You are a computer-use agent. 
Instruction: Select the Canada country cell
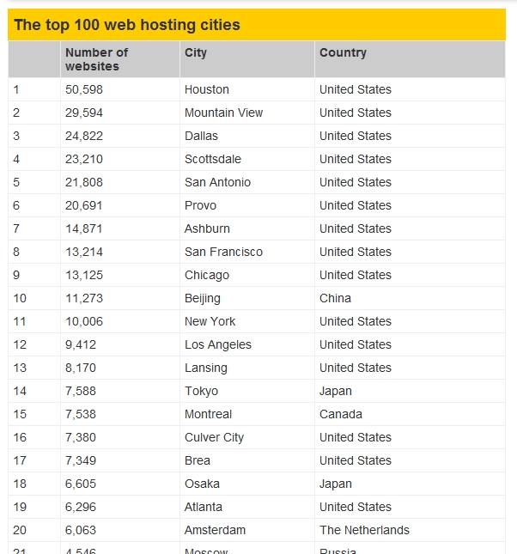click(x=341, y=414)
